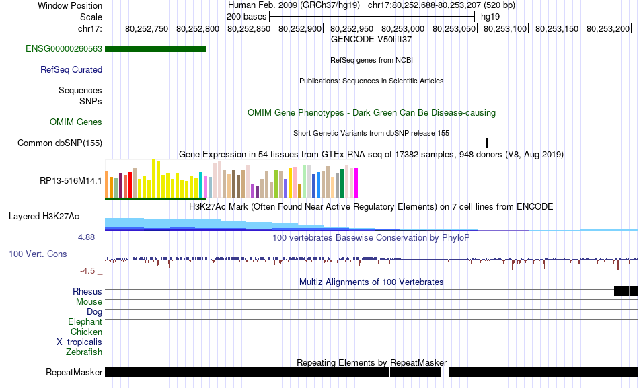Click the Window Position label
Screen dimensions: 639x388
pyautogui.click(x=70, y=5)
